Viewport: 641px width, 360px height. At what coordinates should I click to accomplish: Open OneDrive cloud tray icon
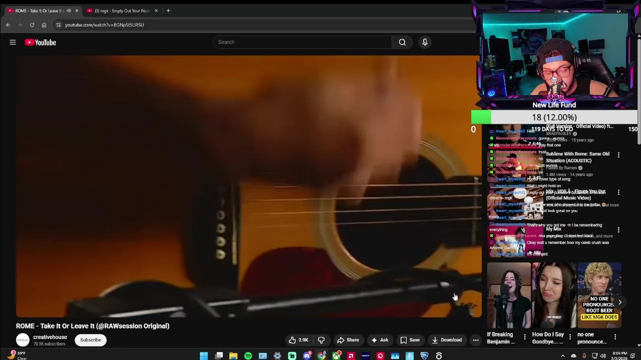pos(573,356)
